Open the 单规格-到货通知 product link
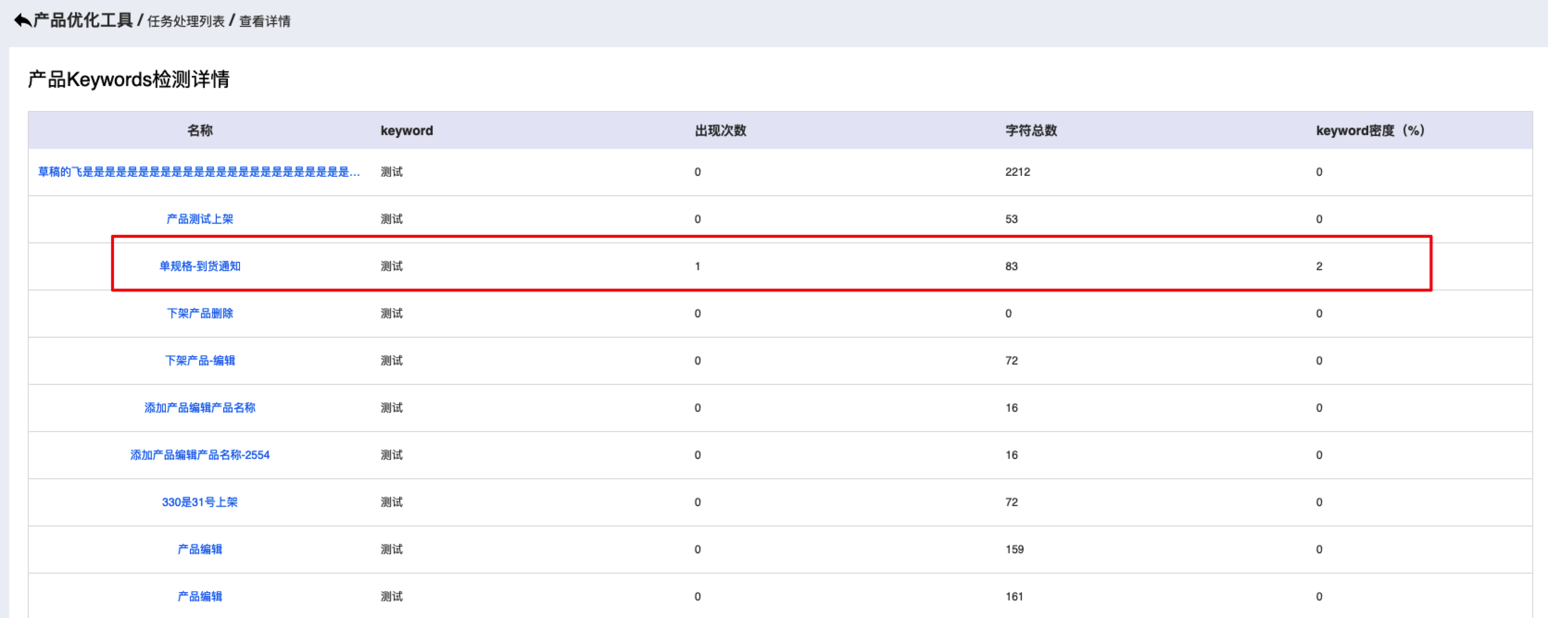This screenshot has width=1548, height=618. (x=200, y=266)
